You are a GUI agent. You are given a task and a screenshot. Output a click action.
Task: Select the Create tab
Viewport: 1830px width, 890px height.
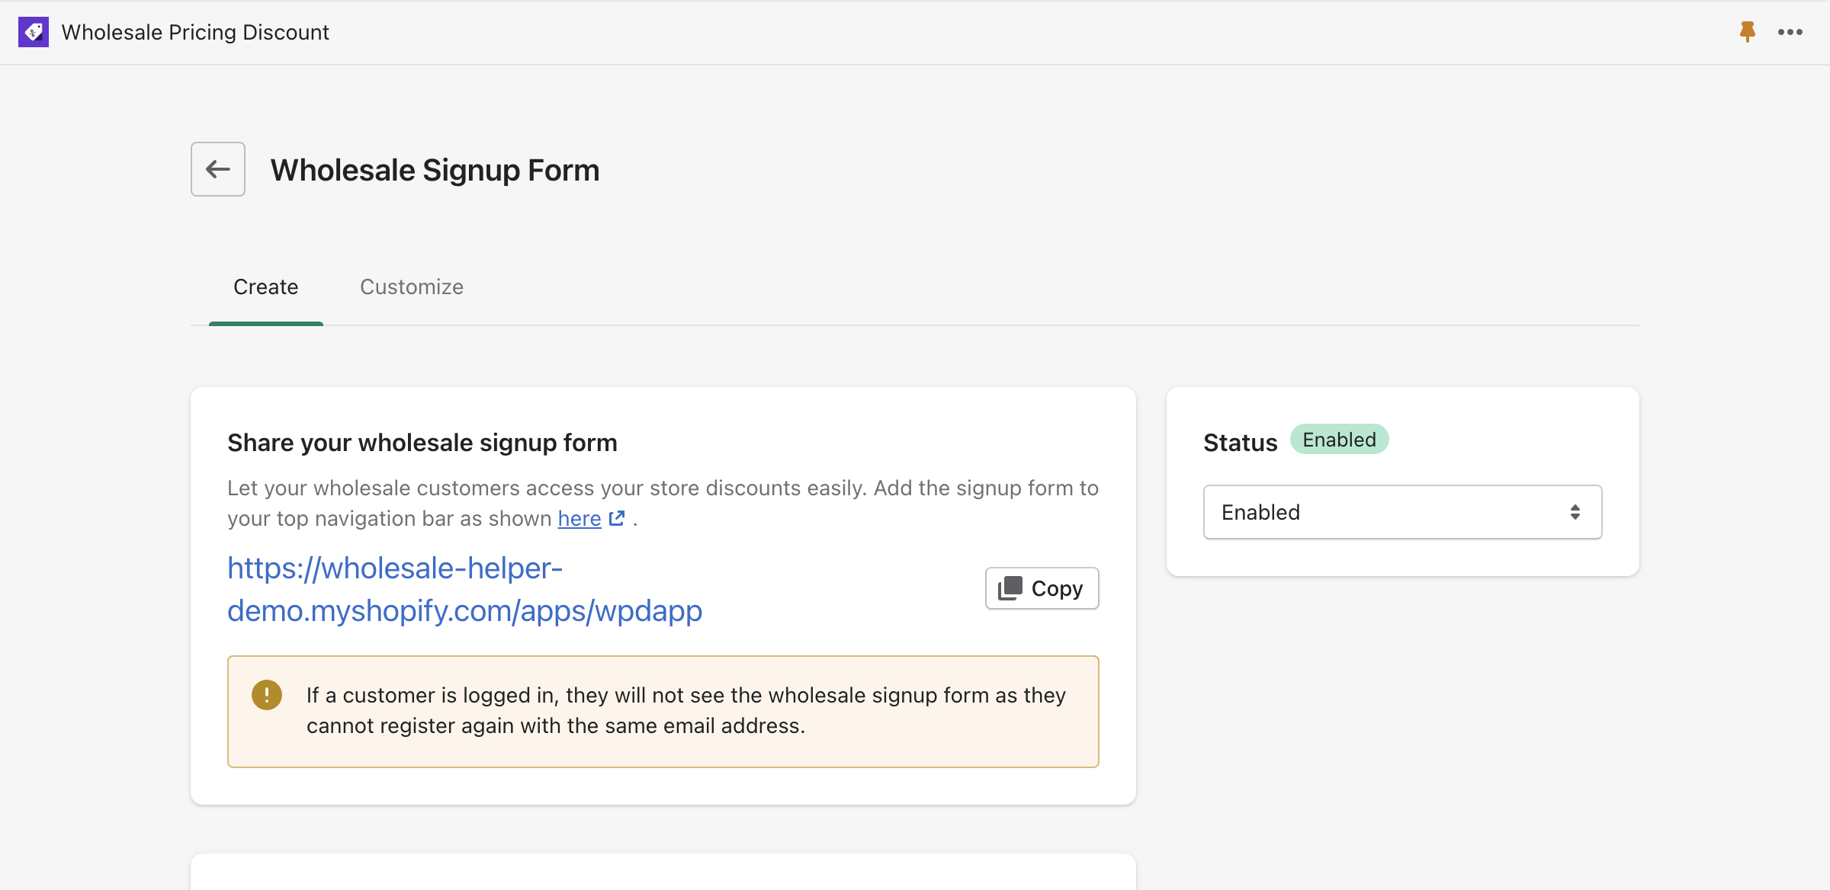pos(266,287)
